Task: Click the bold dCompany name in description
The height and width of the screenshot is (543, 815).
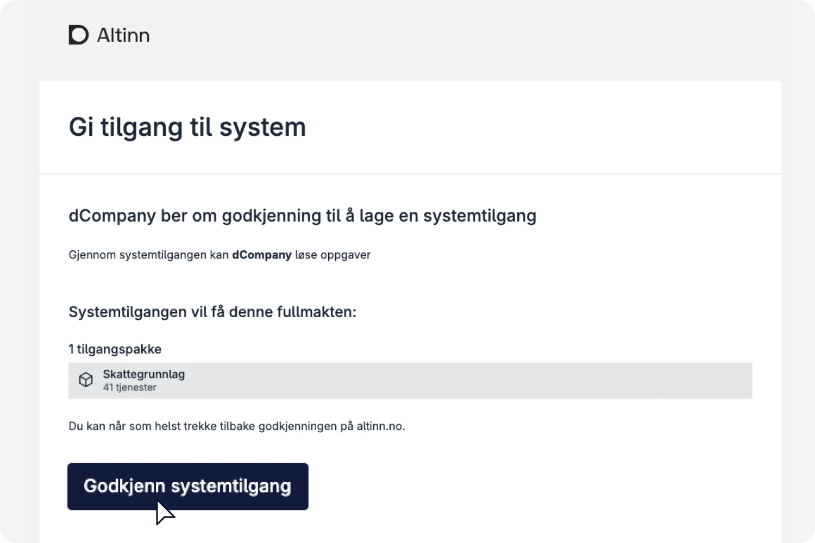Action: [x=262, y=255]
